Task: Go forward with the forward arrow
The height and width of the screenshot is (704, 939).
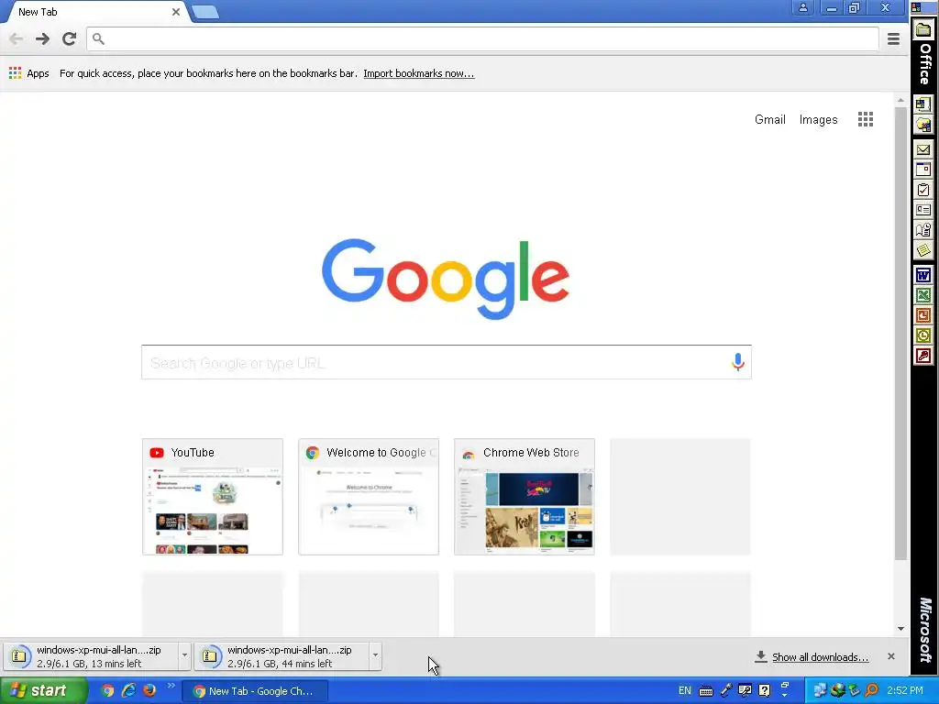Action: [42, 38]
